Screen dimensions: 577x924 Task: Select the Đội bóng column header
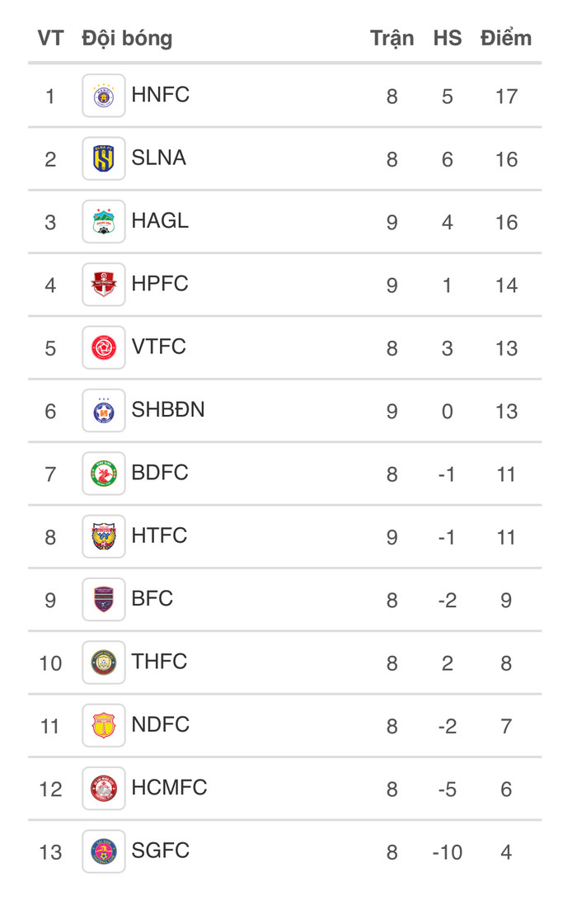pos(127,39)
